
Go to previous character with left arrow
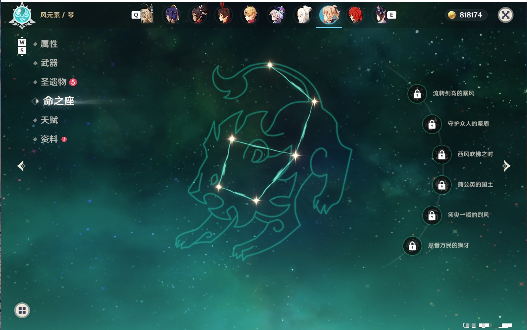point(22,166)
